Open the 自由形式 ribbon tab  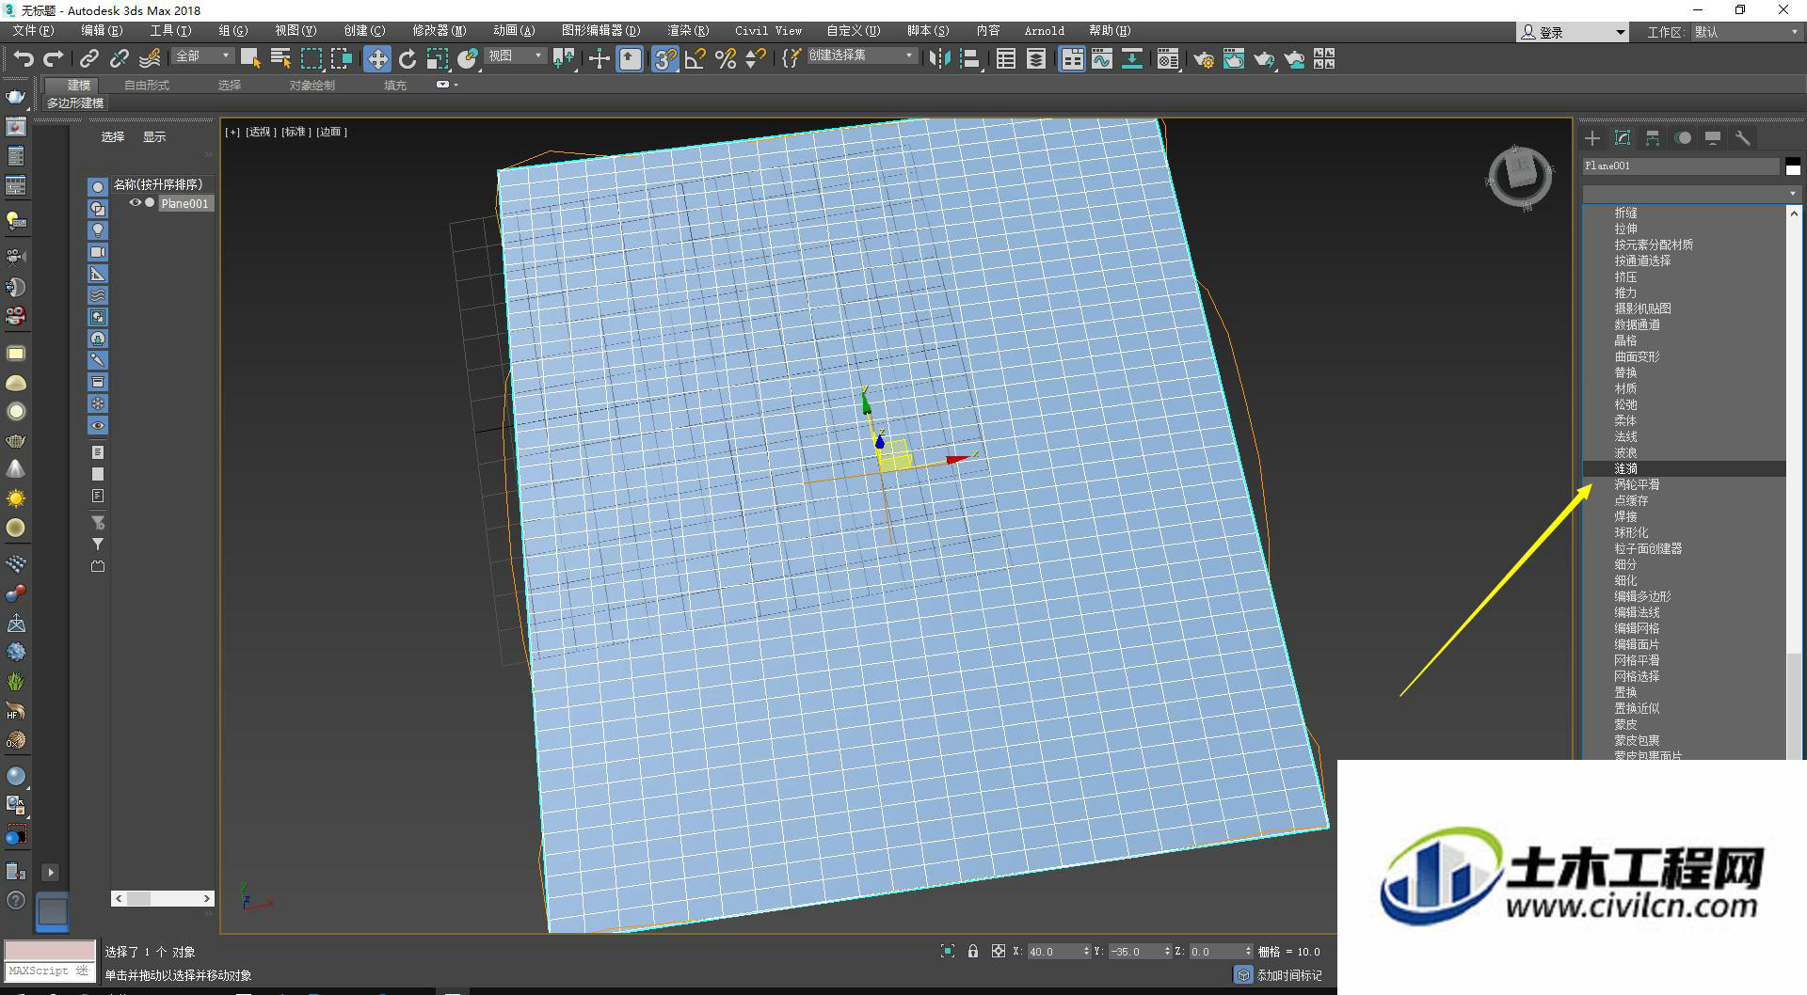click(147, 85)
